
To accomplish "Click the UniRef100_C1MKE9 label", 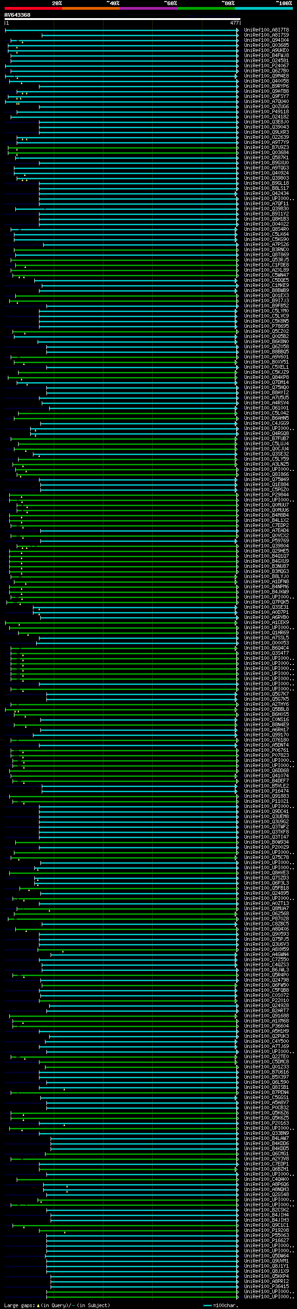I will pos(266,286).
